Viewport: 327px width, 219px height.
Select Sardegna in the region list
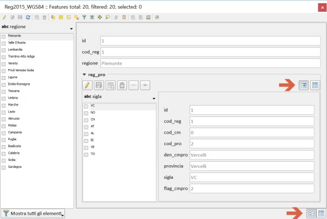click(x=15, y=166)
